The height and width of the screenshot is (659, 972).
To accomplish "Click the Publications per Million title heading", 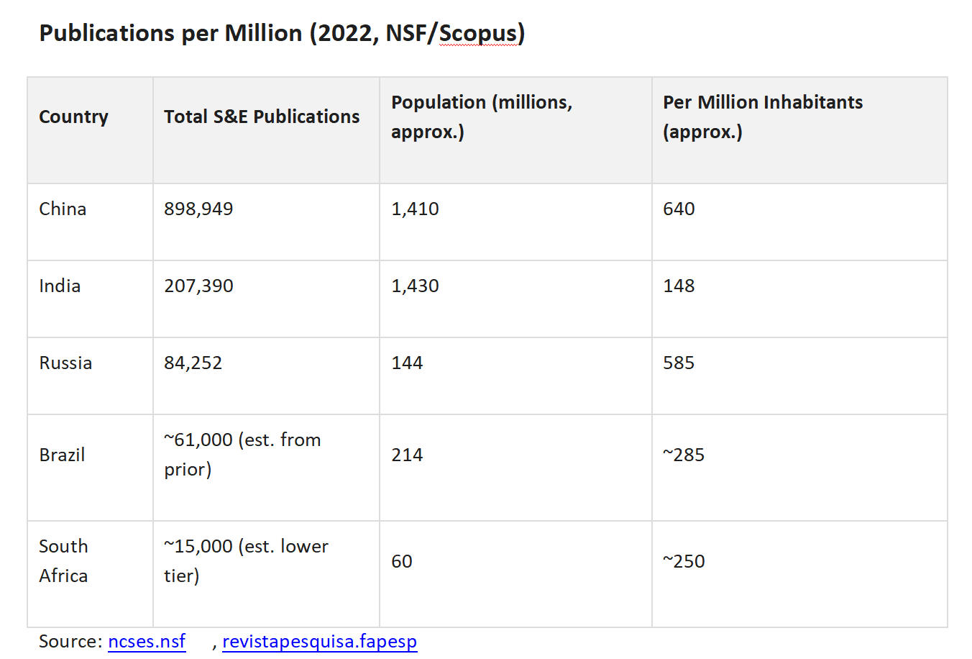I will tap(281, 33).
